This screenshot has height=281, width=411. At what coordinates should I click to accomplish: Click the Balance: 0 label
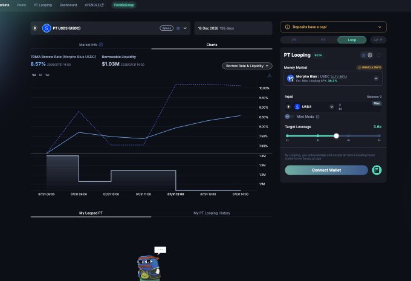[x=374, y=97]
